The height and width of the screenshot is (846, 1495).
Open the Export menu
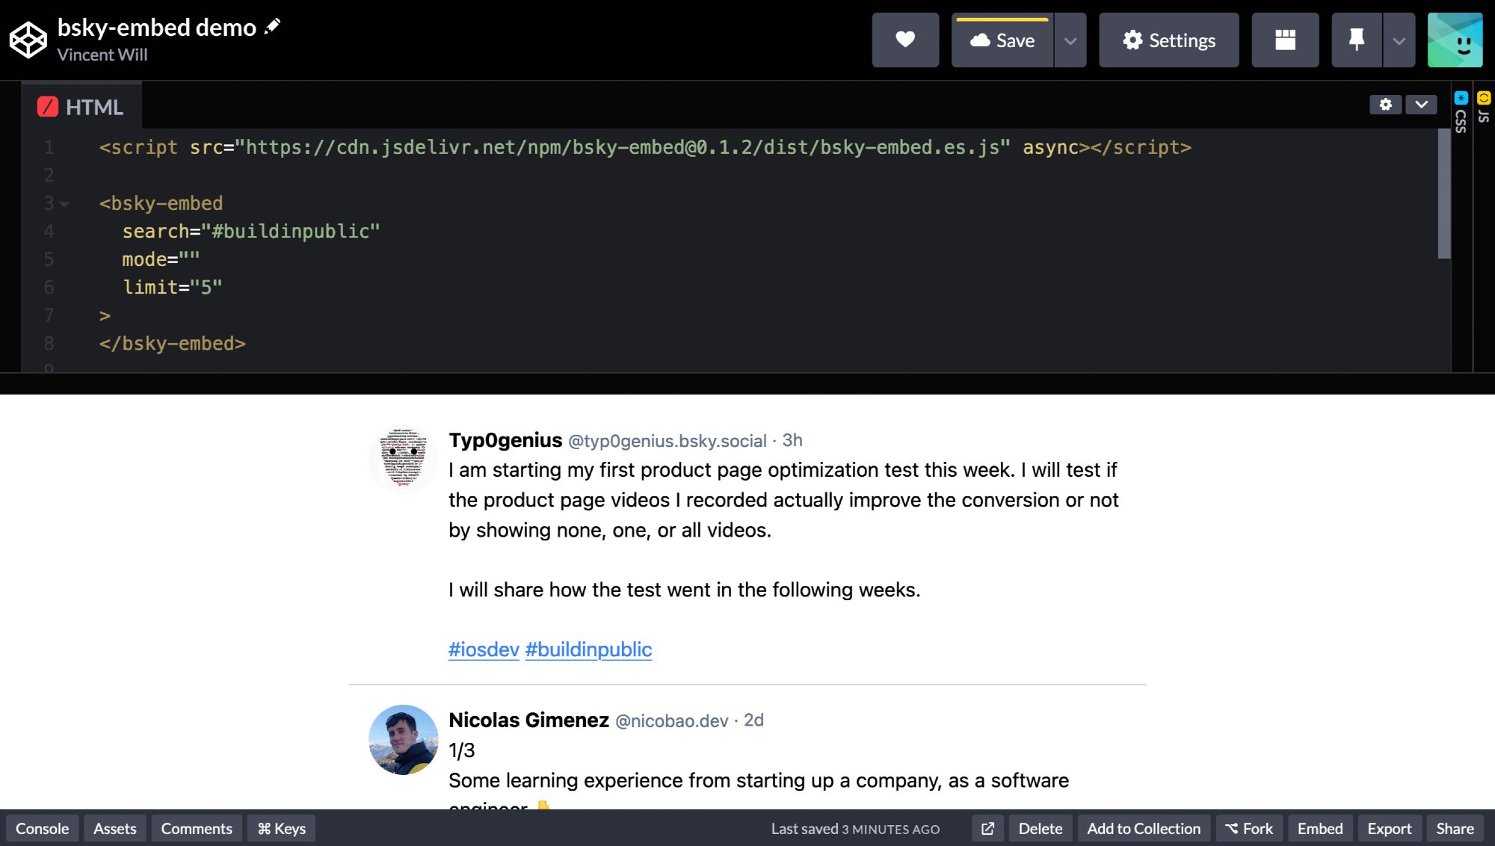[1390, 829]
